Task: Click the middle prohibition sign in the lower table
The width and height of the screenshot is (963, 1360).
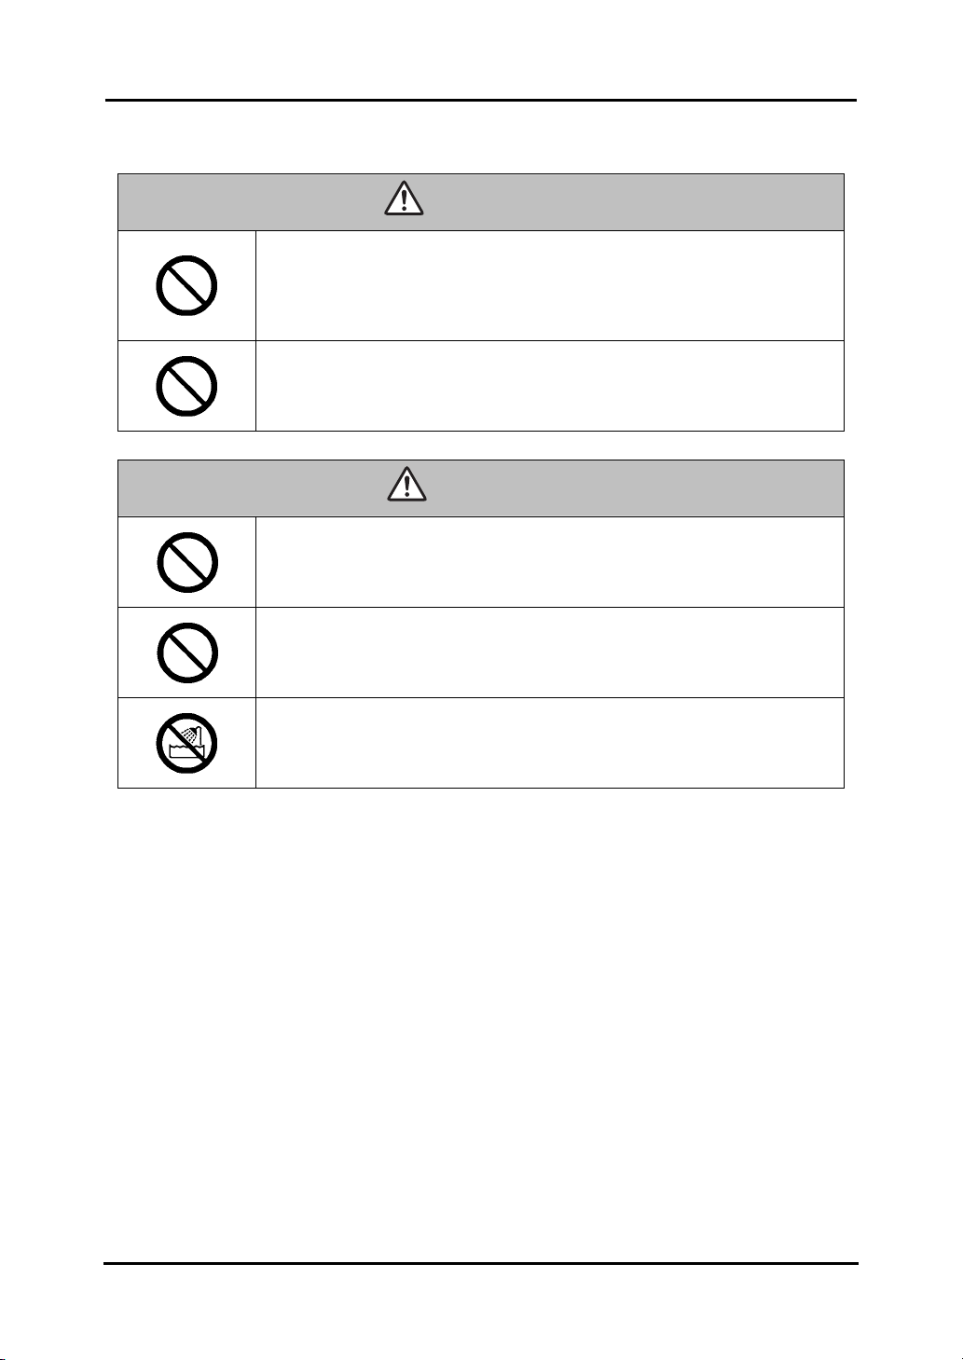Action: tap(186, 652)
